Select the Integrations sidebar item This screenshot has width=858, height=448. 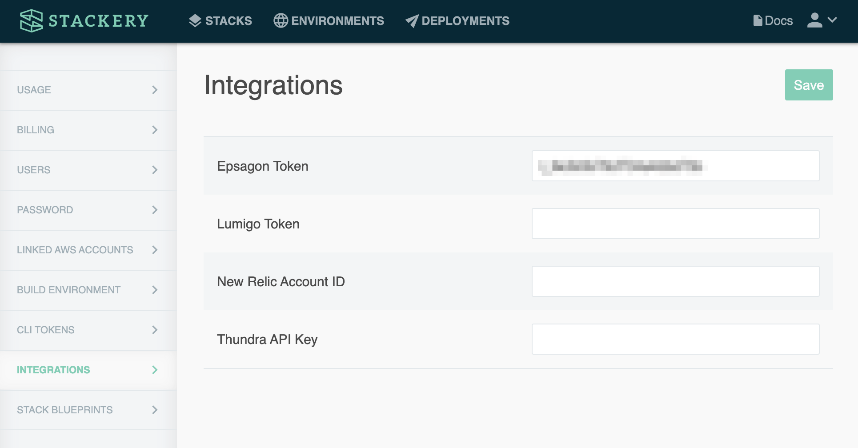click(88, 370)
